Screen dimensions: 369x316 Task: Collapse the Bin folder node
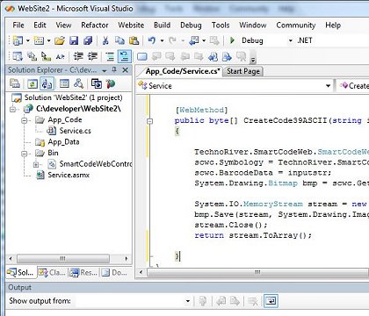click(x=25, y=153)
